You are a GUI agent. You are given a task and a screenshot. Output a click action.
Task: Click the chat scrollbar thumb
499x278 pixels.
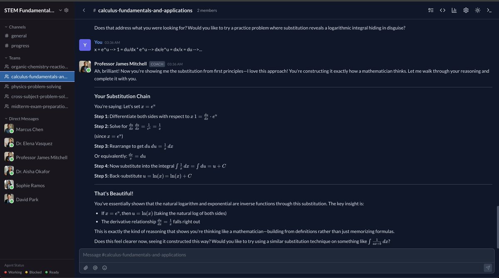(x=497, y=226)
